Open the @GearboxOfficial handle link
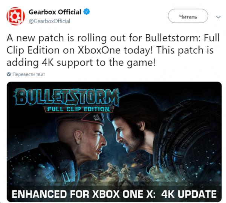Image resolution: width=226 pixels, height=203 pixels. click(x=49, y=21)
